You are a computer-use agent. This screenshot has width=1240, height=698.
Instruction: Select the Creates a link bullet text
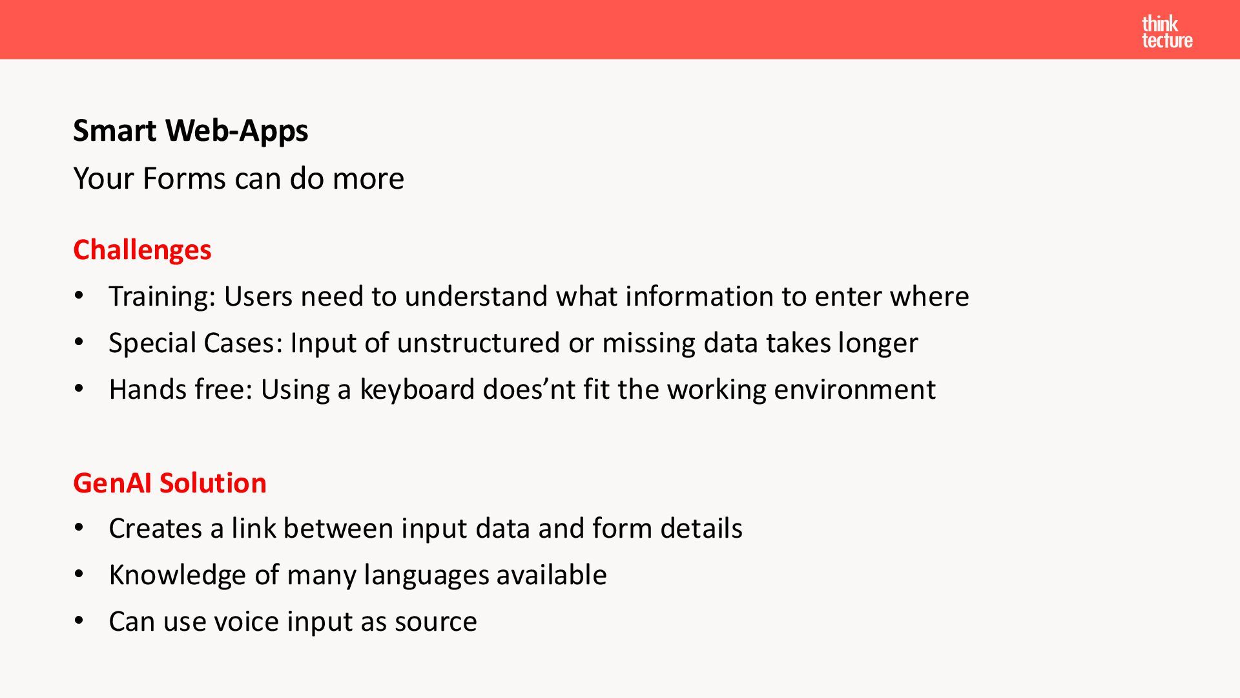pyautogui.click(x=426, y=529)
